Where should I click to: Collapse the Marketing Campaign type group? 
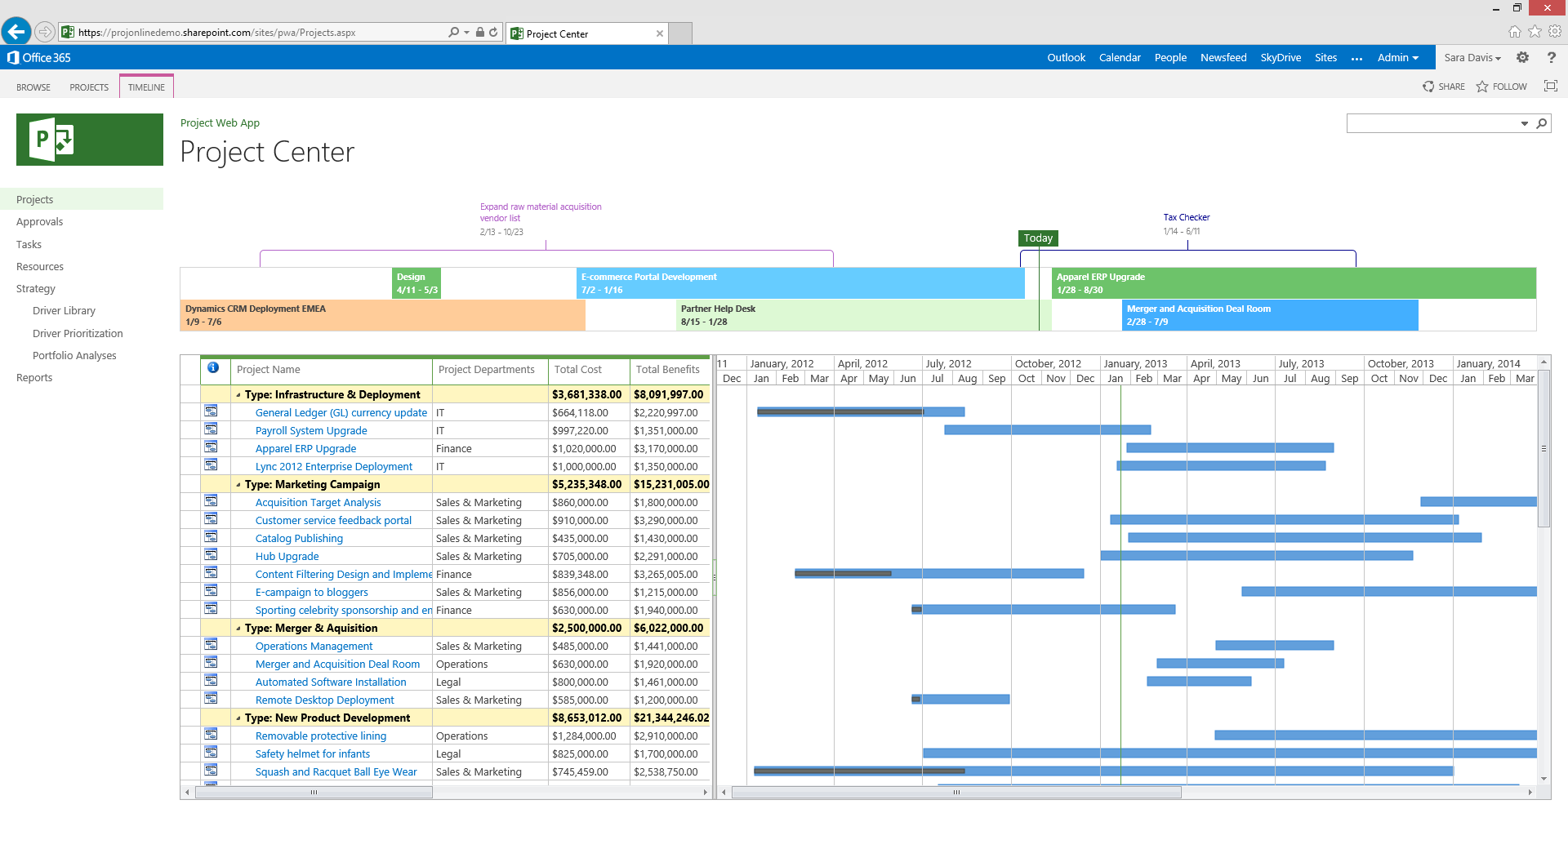click(238, 485)
